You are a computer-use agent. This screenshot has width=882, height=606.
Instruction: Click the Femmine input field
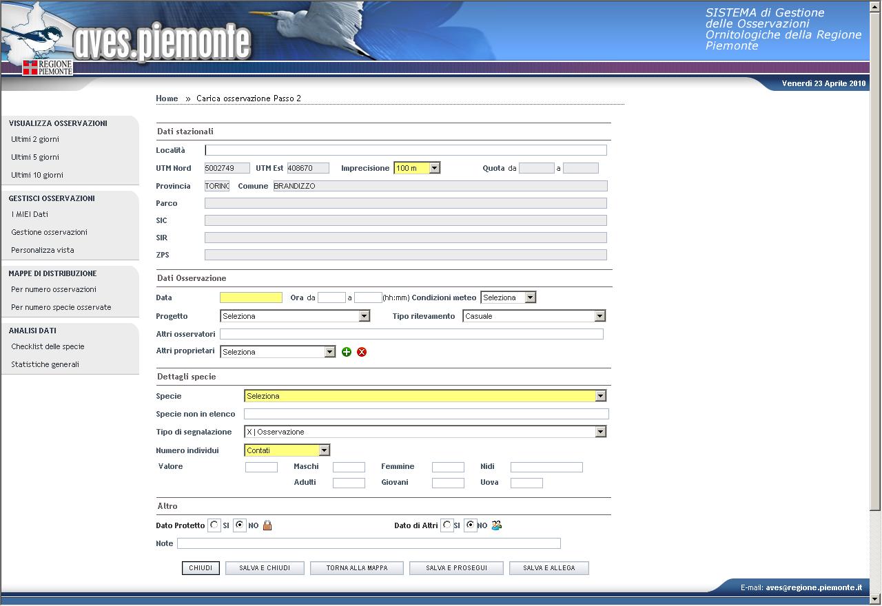pyautogui.click(x=448, y=467)
